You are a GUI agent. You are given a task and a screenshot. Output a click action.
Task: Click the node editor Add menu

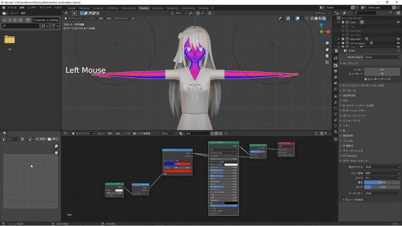coord(117,134)
